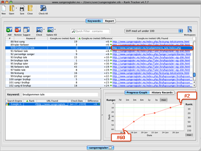Set Rank scale to 10
The height and width of the screenshot is (151, 201).
[x=189, y=109]
